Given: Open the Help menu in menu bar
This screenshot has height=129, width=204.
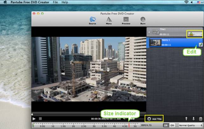Looking at the screenshot, I should tap(65, 2).
